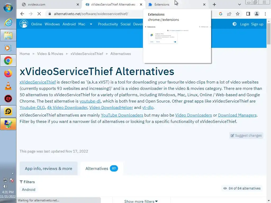Go back with the browser back arrow
271x203 pixels.
coord(22,14)
